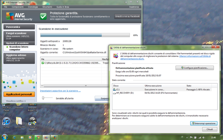This screenshot has width=223, height=140.
Task: Click the IT language indicator
Action: point(182,137)
